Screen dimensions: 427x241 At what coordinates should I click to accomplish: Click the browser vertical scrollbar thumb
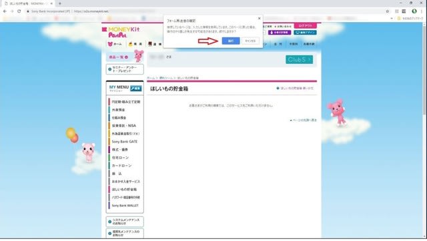point(424,71)
